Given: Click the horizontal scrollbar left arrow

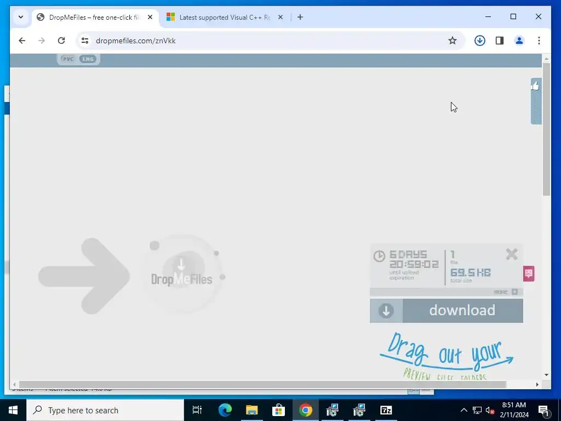Looking at the screenshot, I should coord(14,384).
